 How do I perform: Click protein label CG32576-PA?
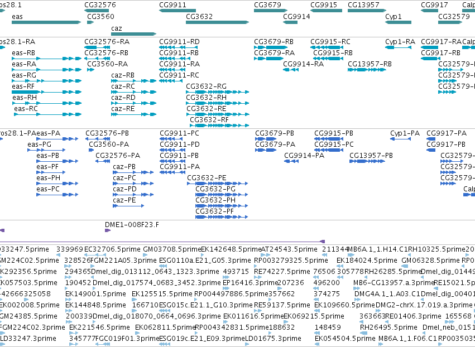click(x=118, y=156)
